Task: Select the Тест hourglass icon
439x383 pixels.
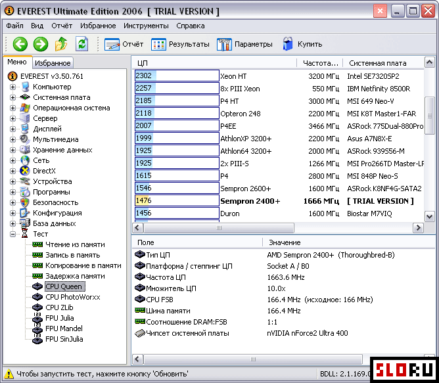Action: [x=24, y=234]
